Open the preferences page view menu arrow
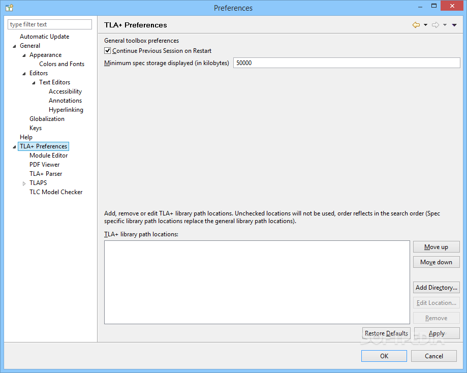This screenshot has height=373, width=467. point(454,25)
